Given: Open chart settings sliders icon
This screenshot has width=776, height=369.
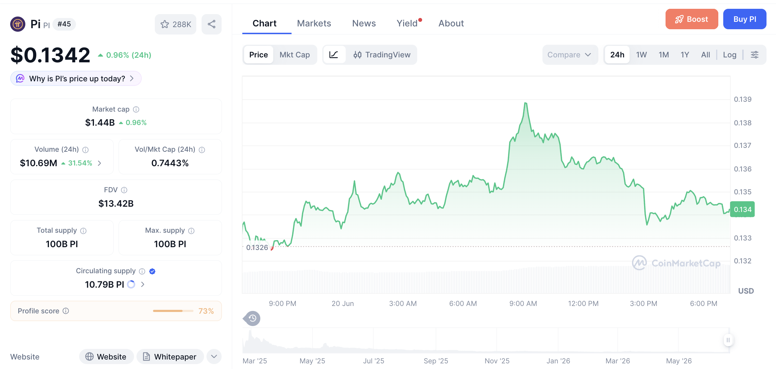Looking at the screenshot, I should tap(755, 55).
